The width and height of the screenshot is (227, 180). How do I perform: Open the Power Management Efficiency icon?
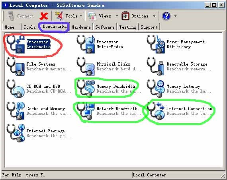click(156, 44)
